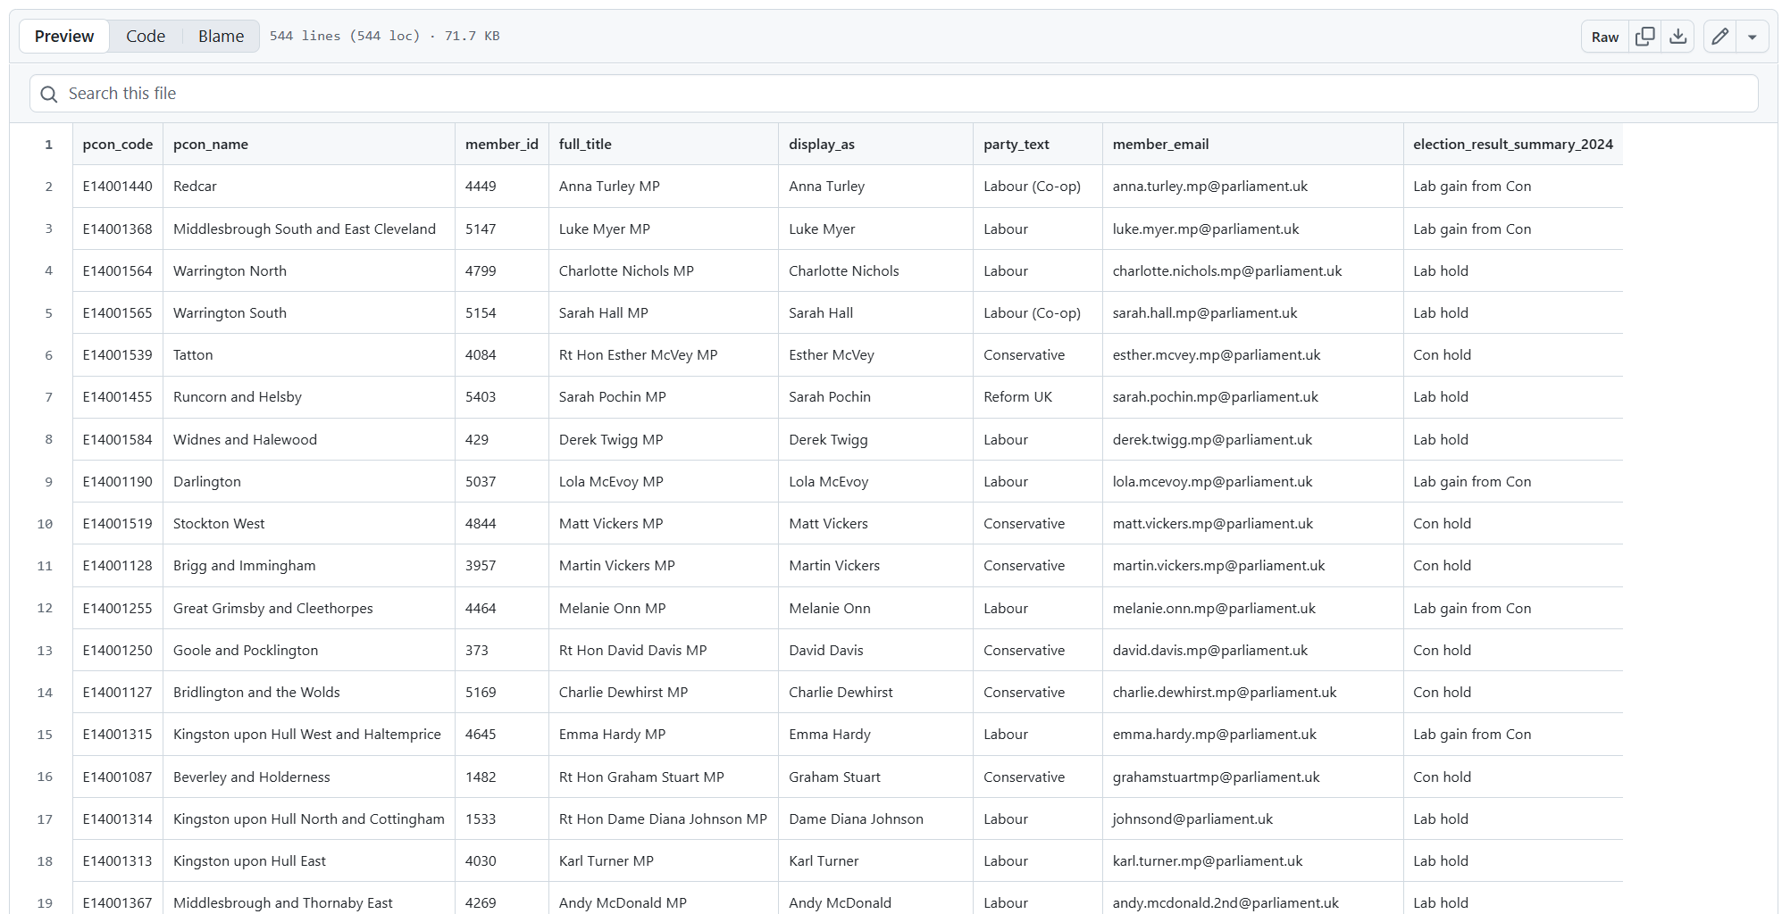Click member id 3957 cell
This screenshot has height=914, width=1782.
point(502,565)
